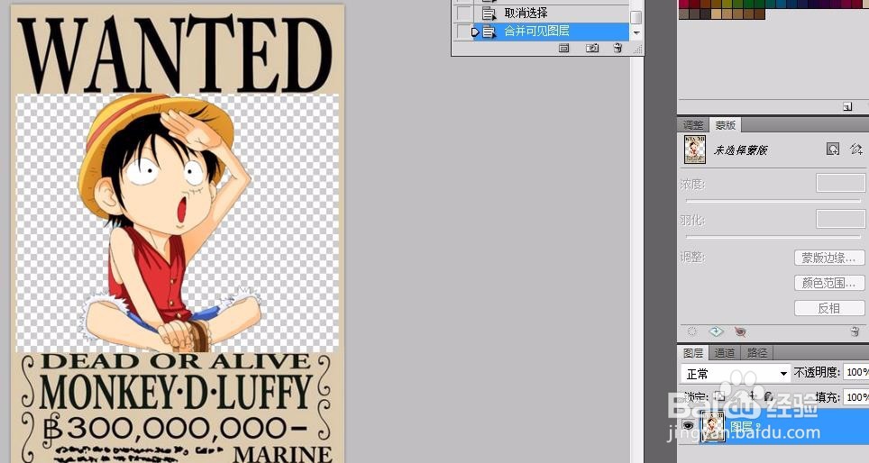The image size is (869, 463).
Task: Click the 浓度 slider track
Action: (773, 201)
